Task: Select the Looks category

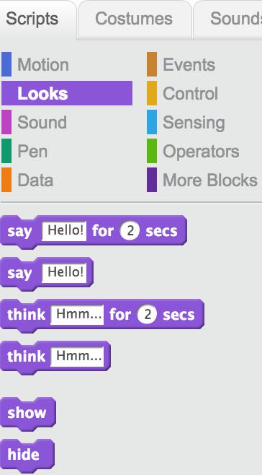Action: point(67,93)
